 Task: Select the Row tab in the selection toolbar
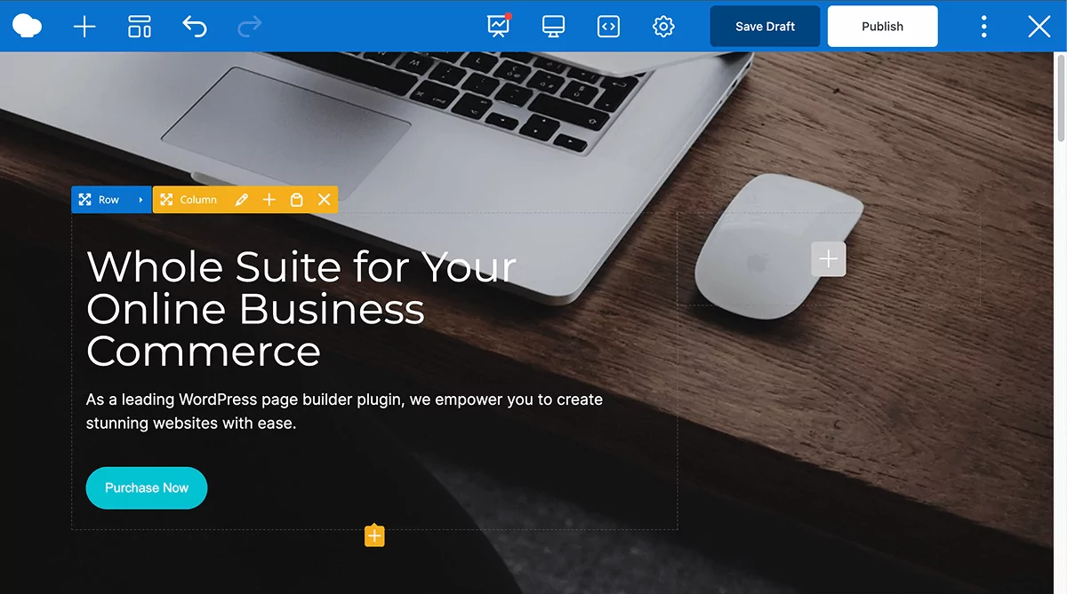click(109, 199)
